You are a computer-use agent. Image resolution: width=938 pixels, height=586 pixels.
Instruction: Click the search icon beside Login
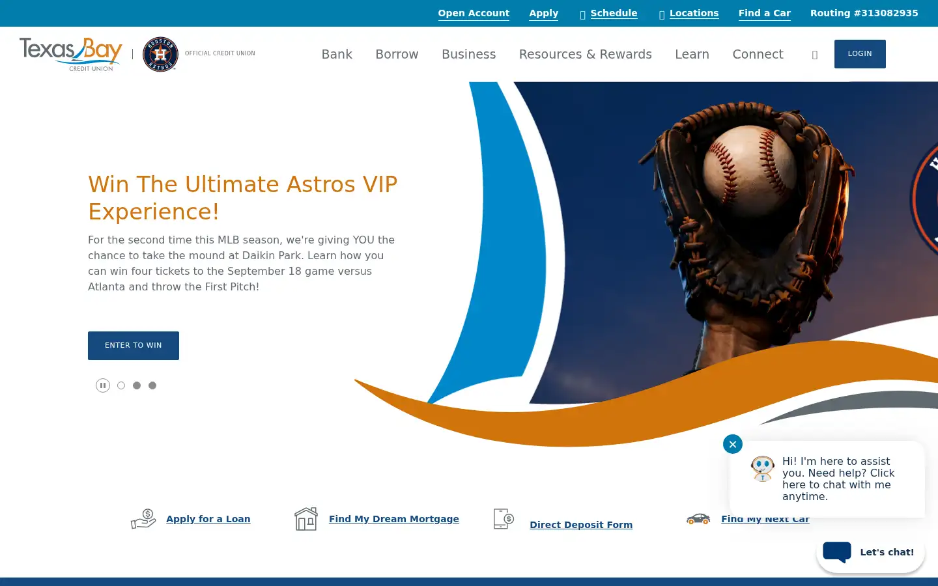coord(814,55)
